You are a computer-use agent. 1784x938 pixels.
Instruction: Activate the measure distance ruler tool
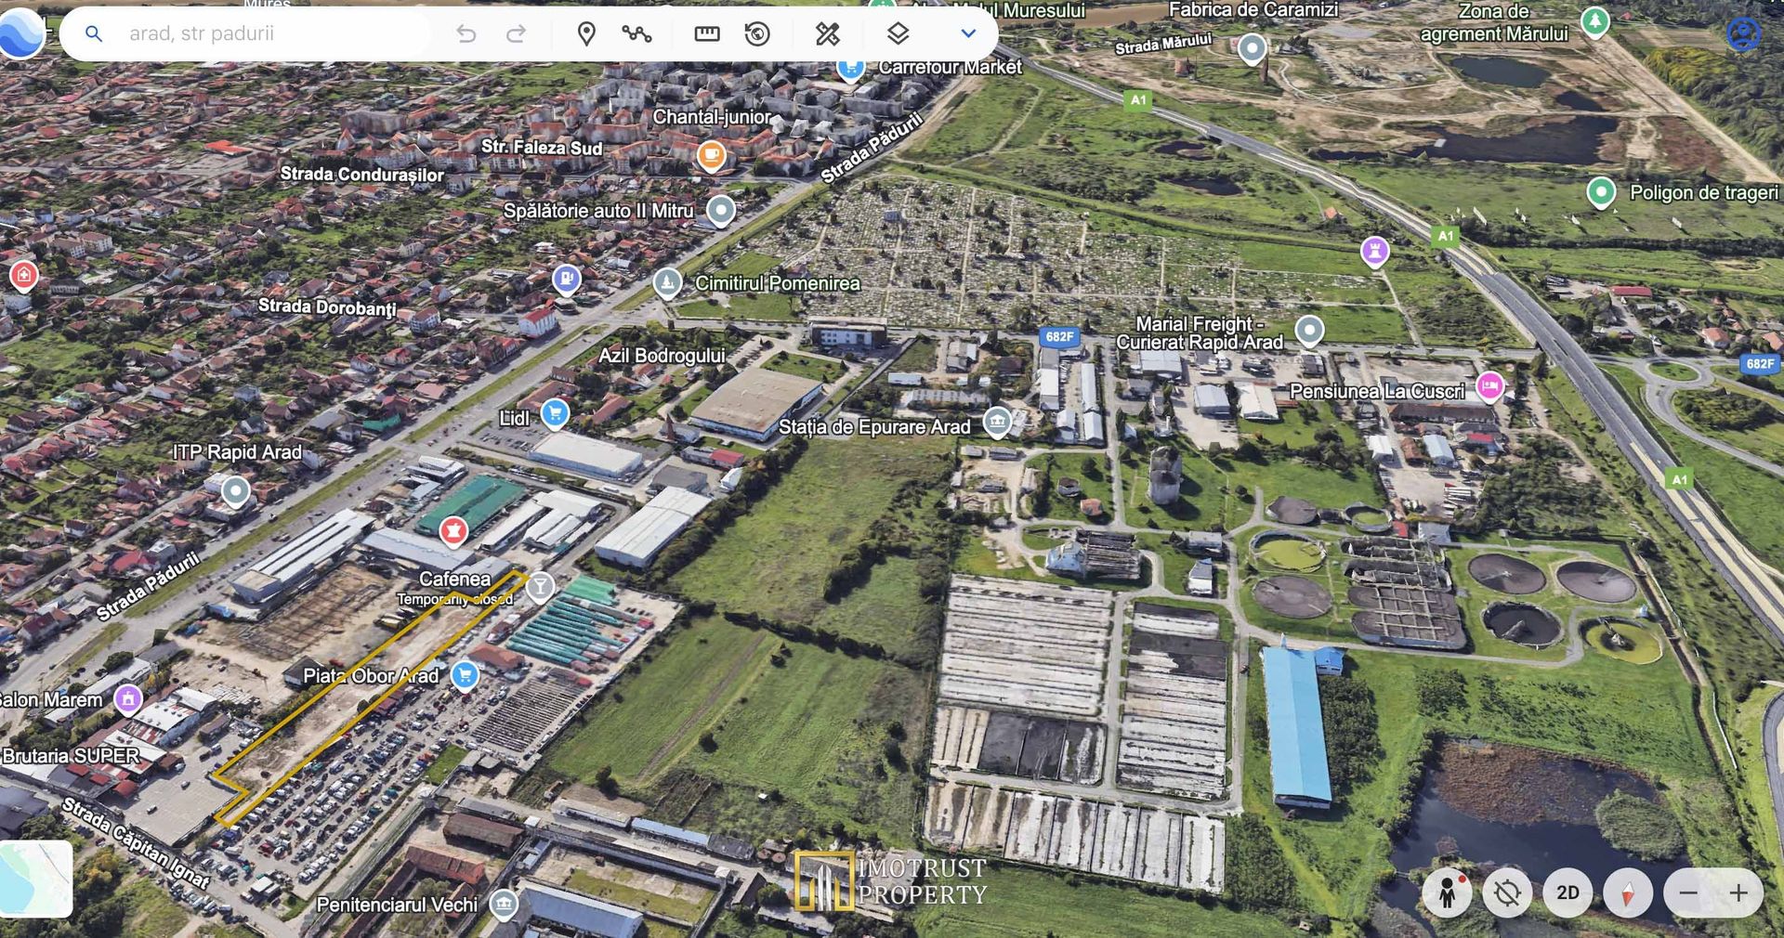(x=707, y=34)
